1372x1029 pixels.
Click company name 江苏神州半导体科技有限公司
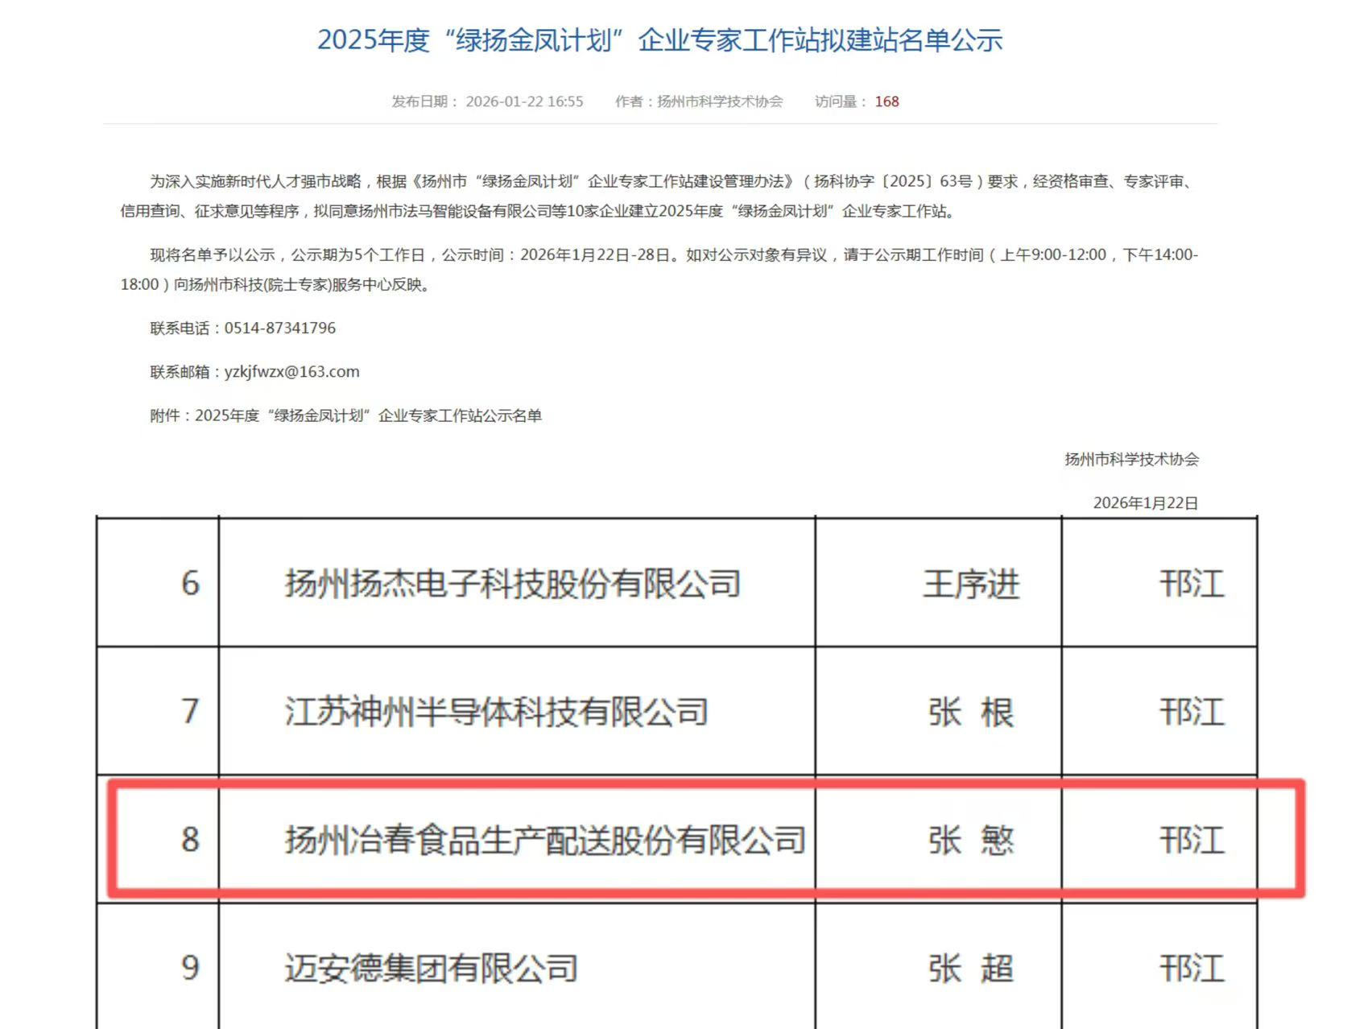click(498, 711)
